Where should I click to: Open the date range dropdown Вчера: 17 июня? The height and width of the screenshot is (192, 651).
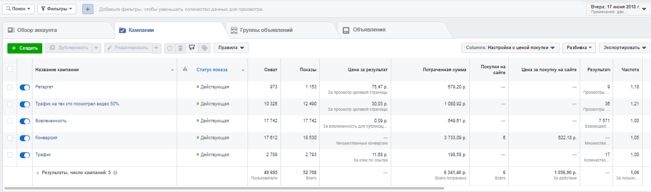point(619,9)
